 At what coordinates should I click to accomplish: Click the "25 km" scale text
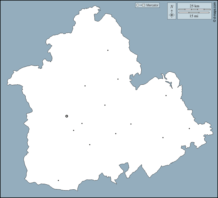(194, 6)
